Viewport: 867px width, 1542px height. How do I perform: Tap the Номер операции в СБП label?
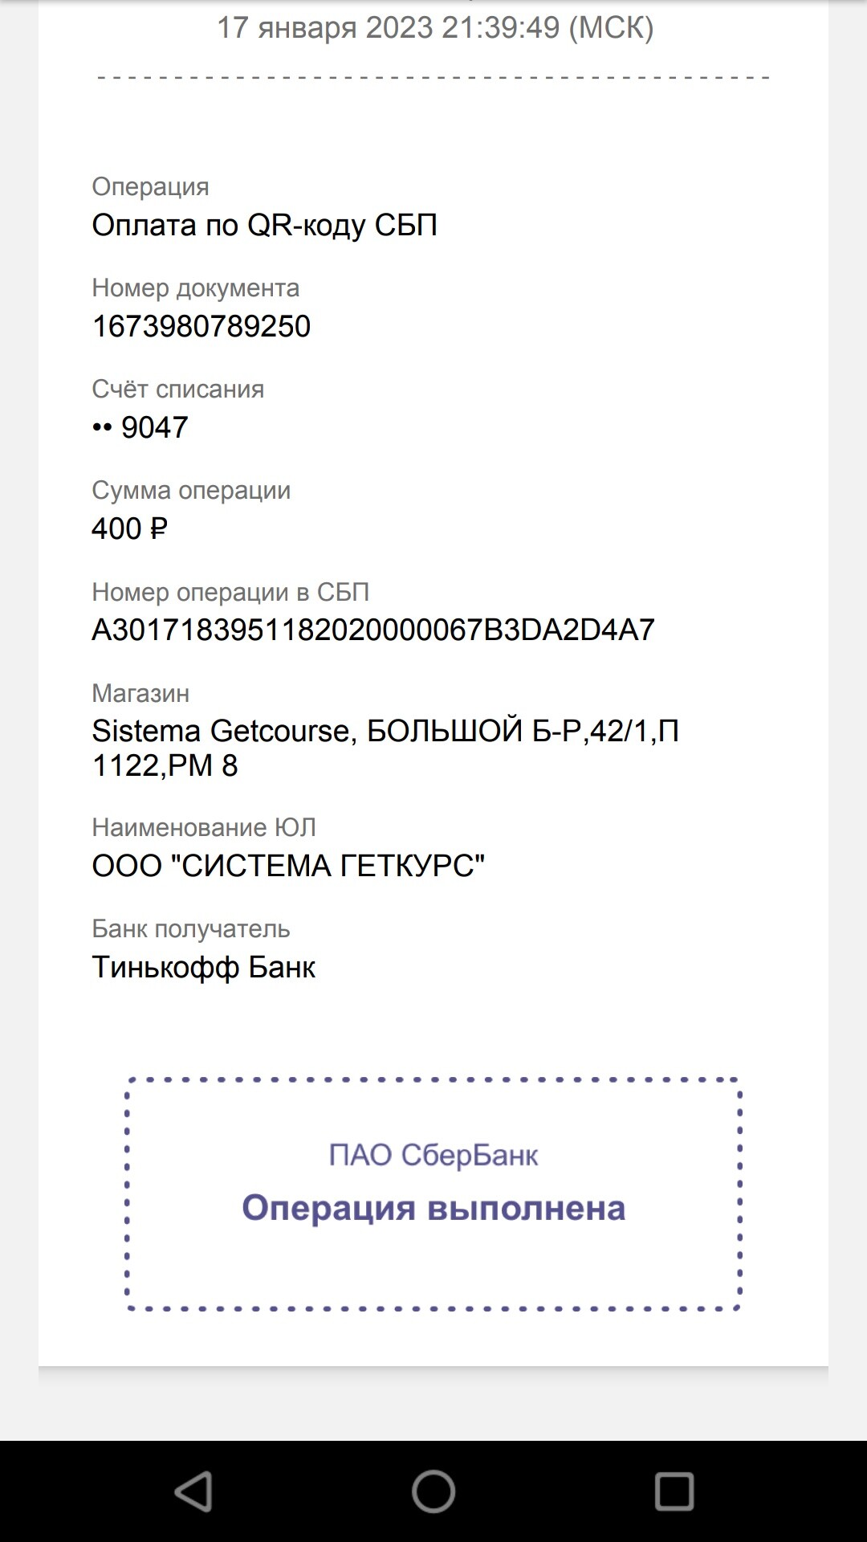(230, 592)
